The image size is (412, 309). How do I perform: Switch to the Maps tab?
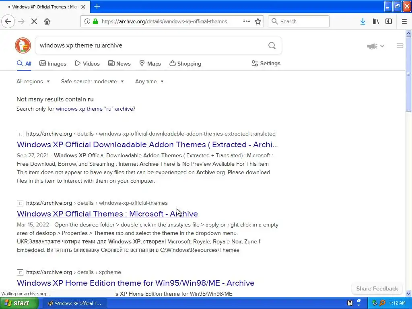[x=150, y=64]
